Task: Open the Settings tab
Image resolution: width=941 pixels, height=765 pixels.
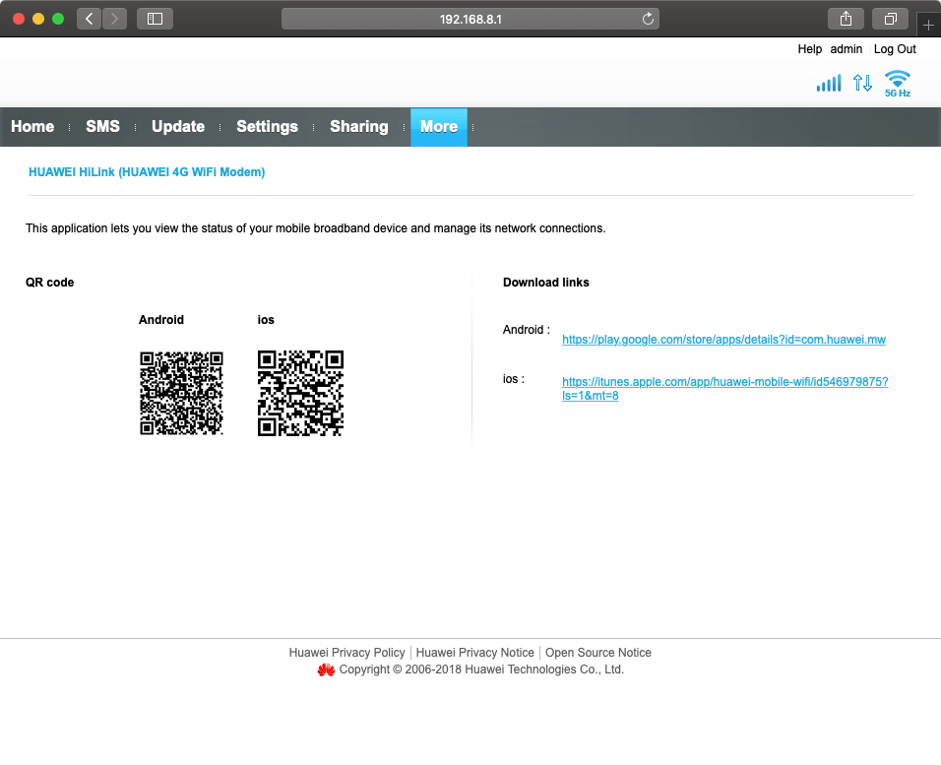Action: click(267, 127)
